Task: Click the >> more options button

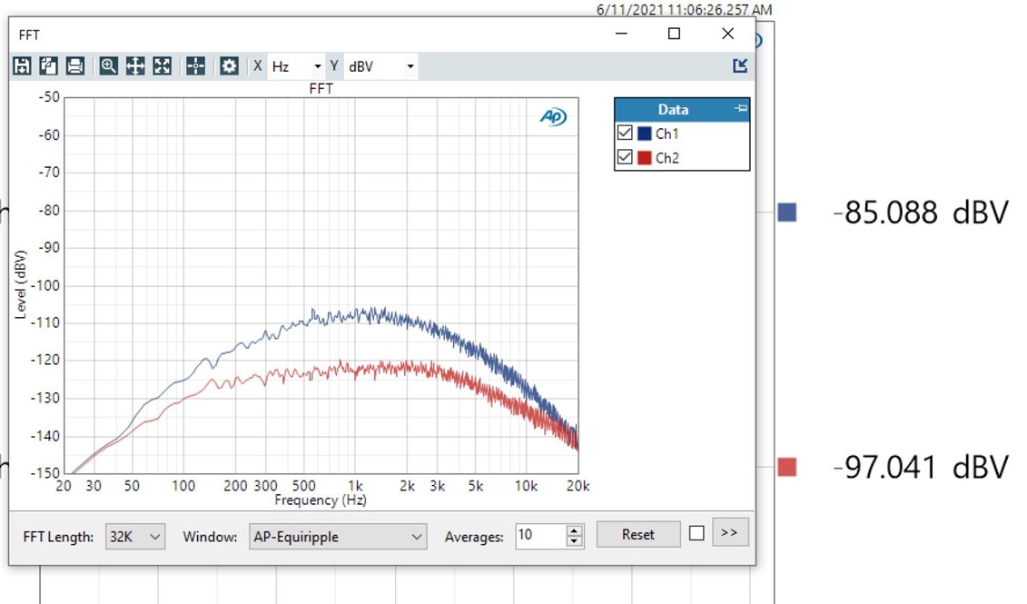Action: (x=730, y=533)
